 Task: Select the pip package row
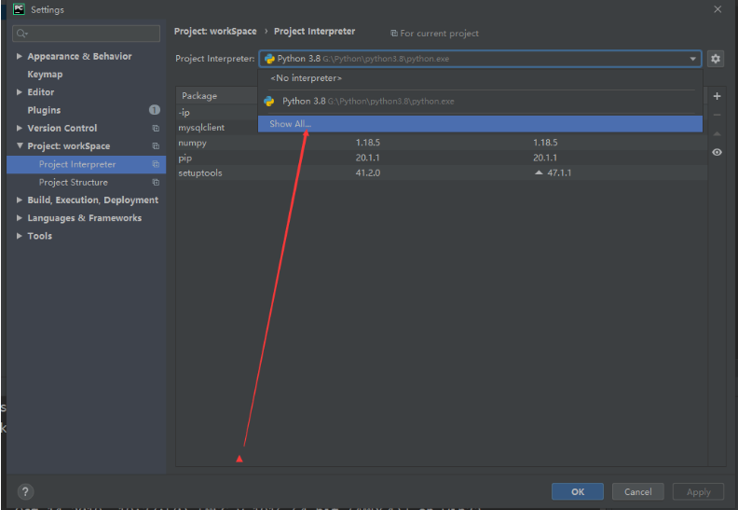[442, 158]
